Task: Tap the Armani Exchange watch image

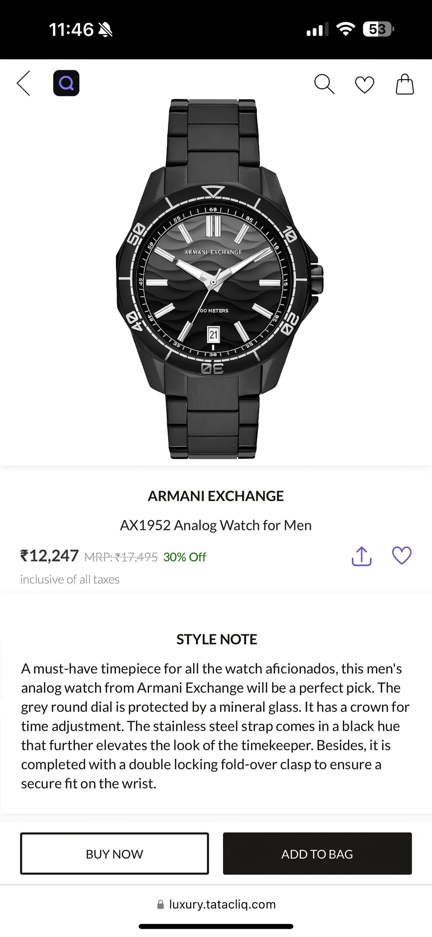Action: 216,279
